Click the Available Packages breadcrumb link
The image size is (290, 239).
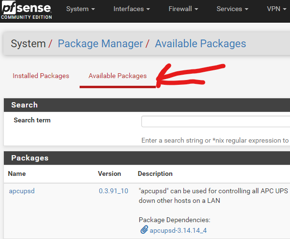[x=200, y=43]
